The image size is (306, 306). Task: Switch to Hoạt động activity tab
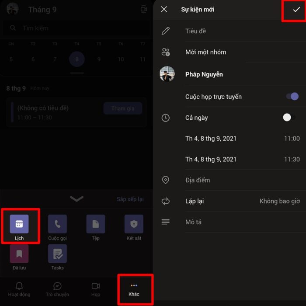19,290
